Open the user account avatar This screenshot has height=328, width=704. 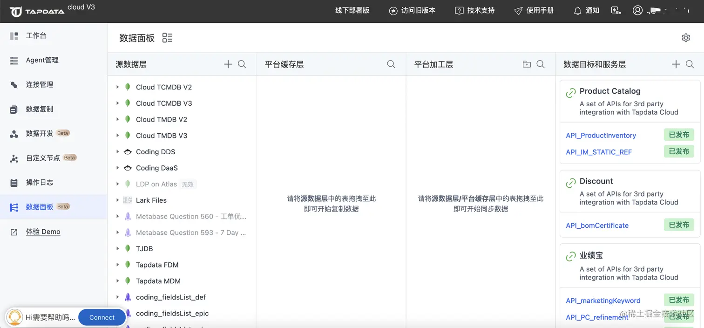click(638, 10)
